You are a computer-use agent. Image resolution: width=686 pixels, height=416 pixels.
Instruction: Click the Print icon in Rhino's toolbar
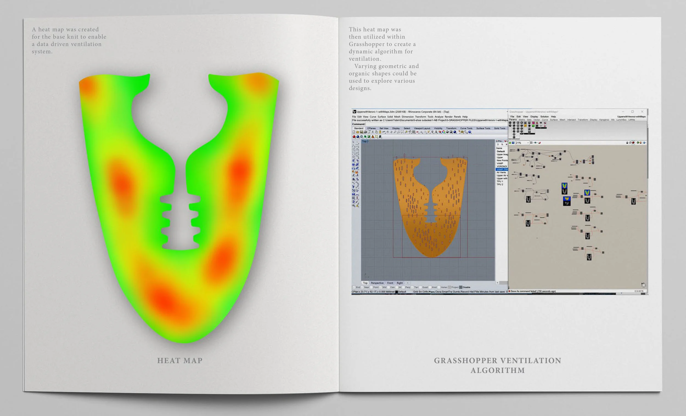[365, 132]
